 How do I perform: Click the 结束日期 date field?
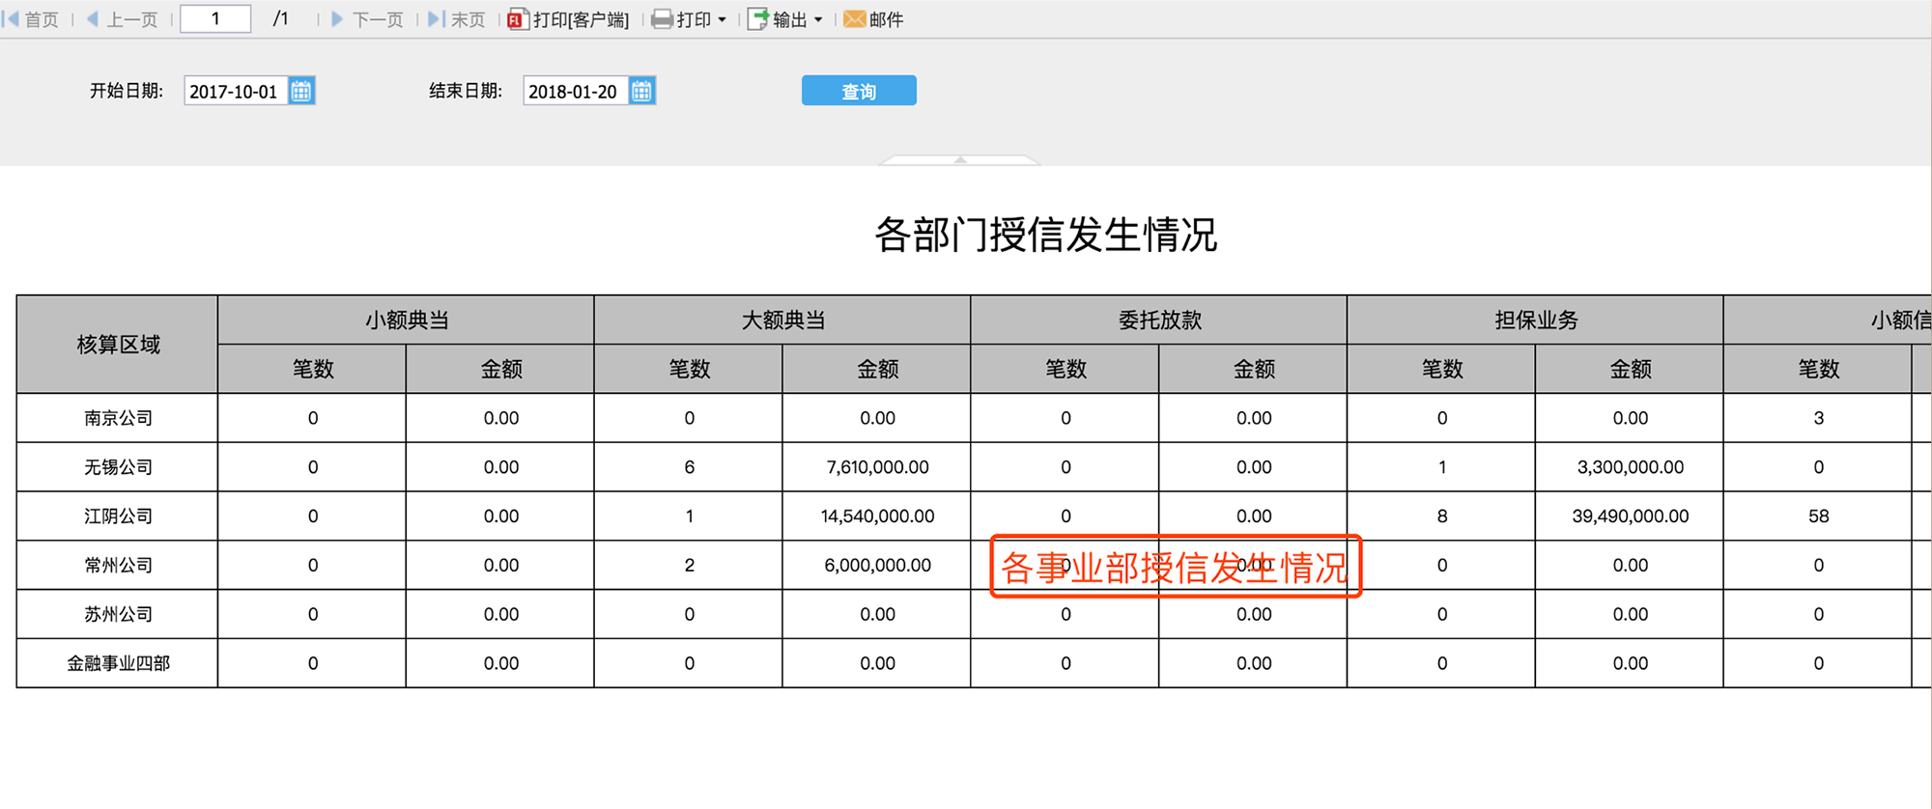pos(576,91)
